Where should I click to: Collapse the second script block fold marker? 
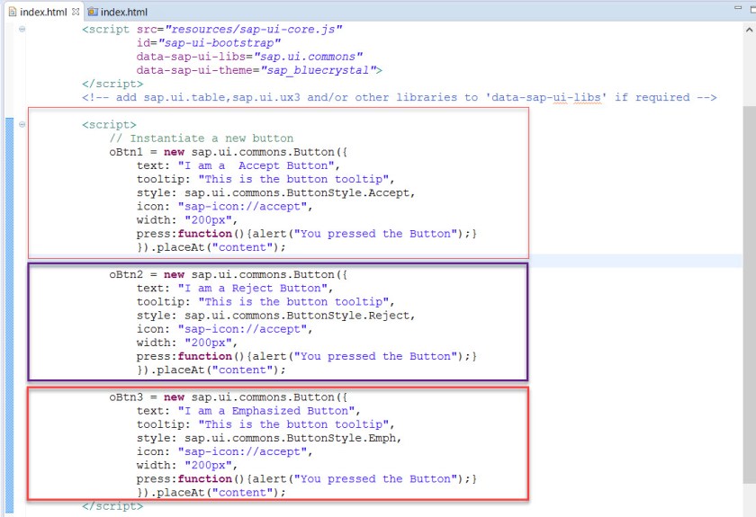tap(22, 124)
